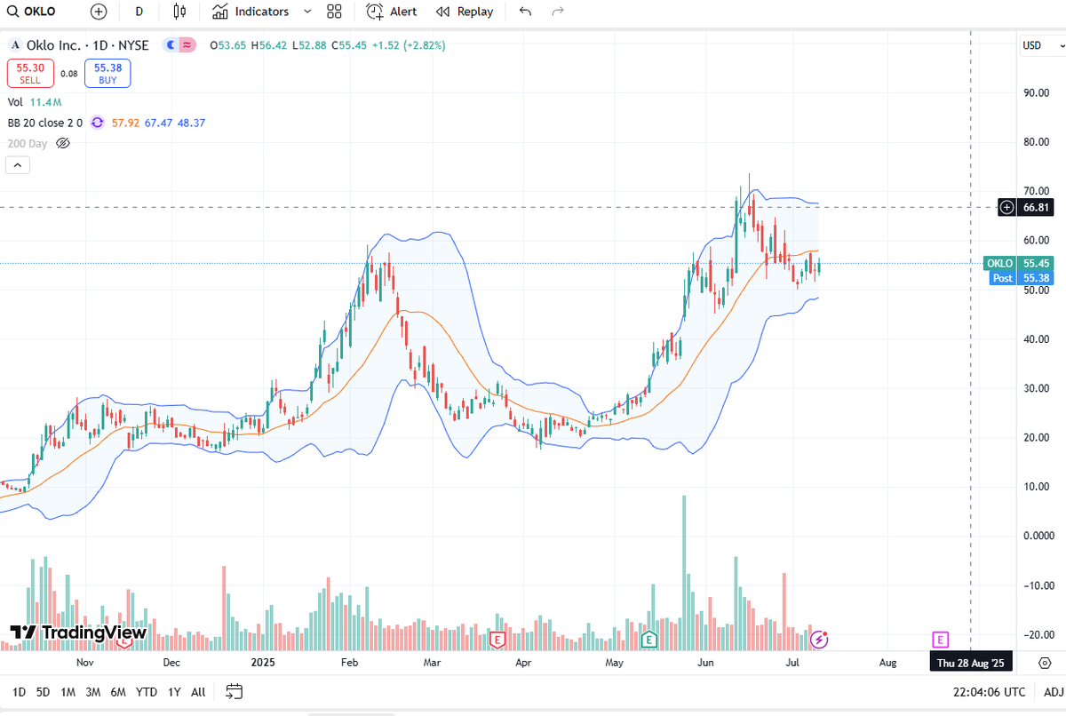The height and width of the screenshot is (716, 1066).
Task: Click the 11.4M volume value
Action: pyautogui.click(x=44, y=102)
